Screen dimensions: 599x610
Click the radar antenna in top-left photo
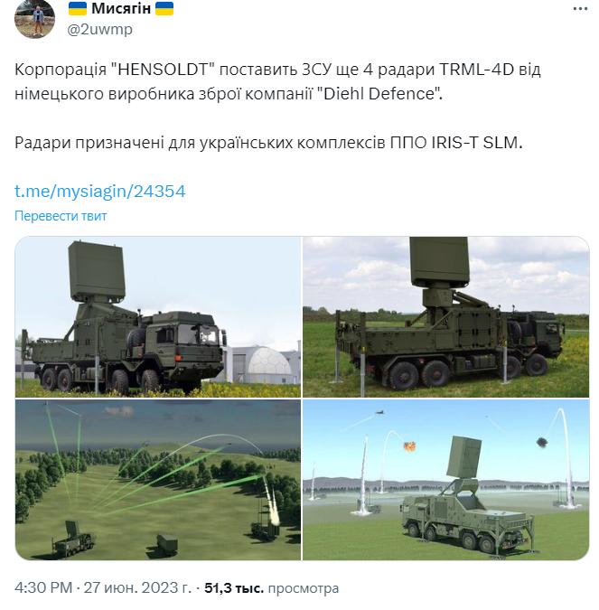pos(97,271)
